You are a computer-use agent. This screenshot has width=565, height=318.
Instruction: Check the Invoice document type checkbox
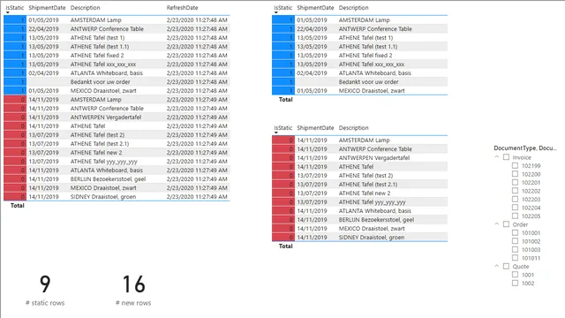click(x=506, y=157)
